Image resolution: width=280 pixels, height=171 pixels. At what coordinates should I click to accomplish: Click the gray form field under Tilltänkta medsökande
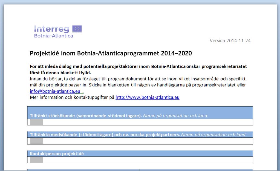[36, 141]
